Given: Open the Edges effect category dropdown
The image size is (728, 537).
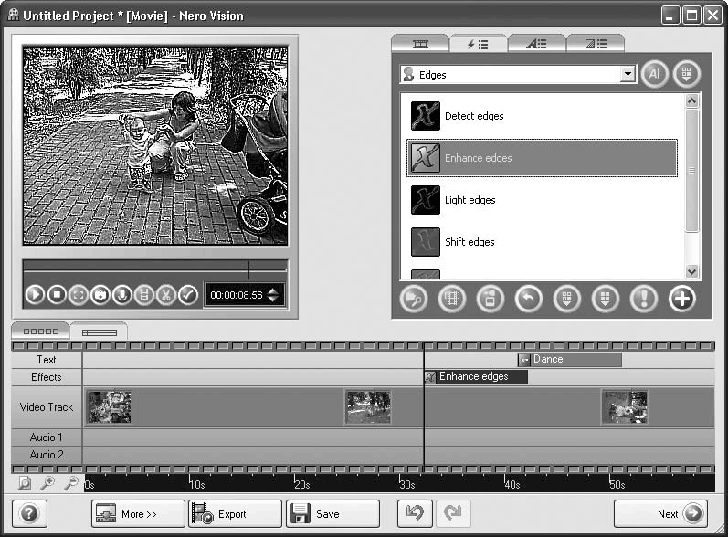Looking at the screenshot, I should pyautogui.click(x=627, y=75).
